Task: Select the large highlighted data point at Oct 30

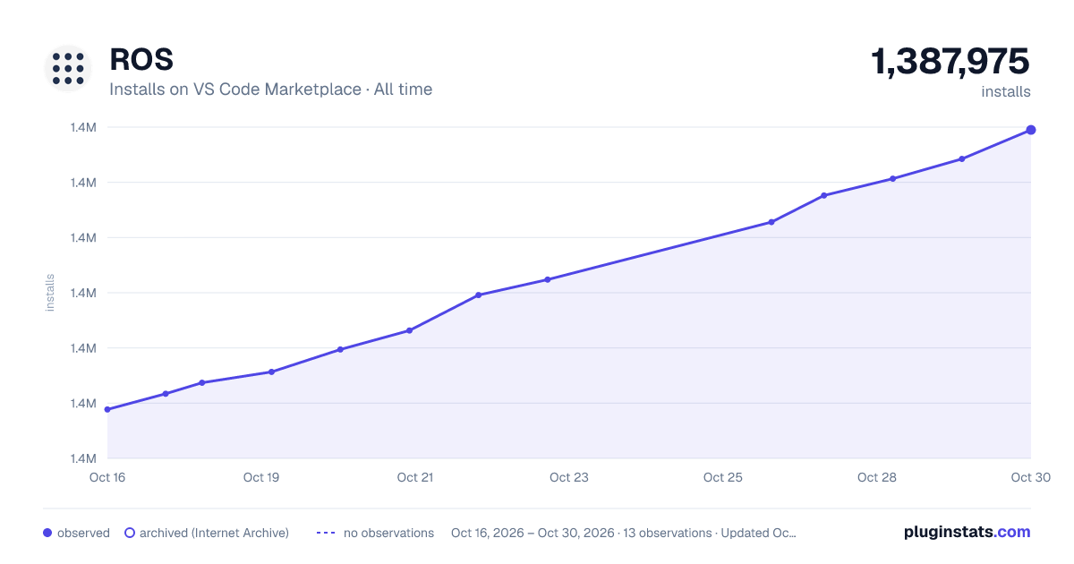Action: 1031,130
